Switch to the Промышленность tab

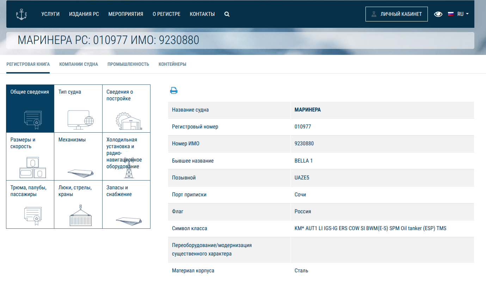pos(128,64)
